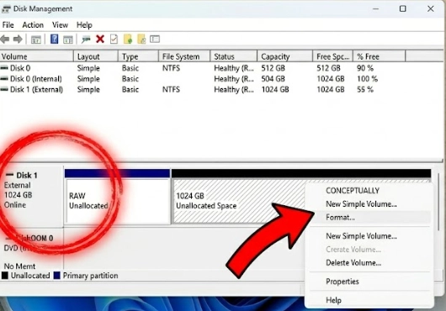Click the blue Primary partition legend swatch
The image size is (446, 311).
coord(57,276)
